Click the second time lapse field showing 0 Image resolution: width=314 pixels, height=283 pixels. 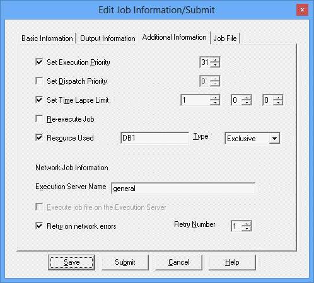coord(236,100)
